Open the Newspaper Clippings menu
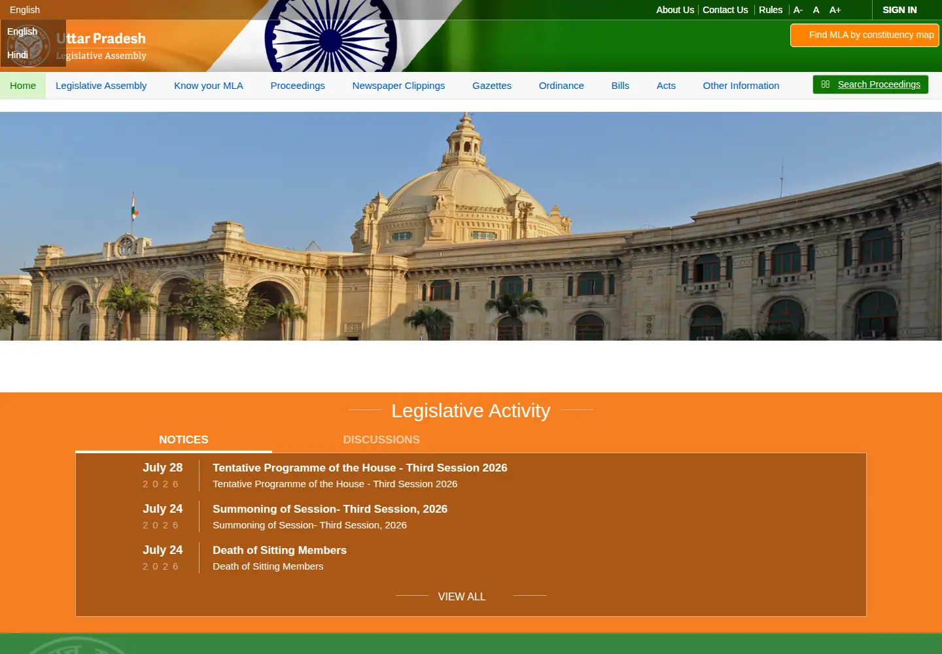The height and width of the screenshot is (654, 942). 398,86
